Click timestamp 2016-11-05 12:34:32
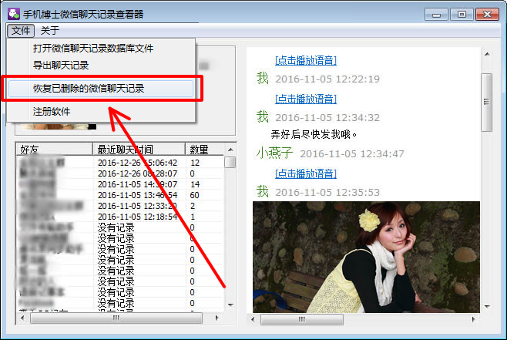The width and height of the screenshot is (507, 340). 327,117
